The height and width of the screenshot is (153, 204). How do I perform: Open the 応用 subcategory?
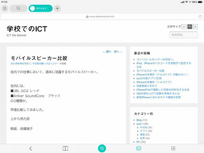point(142,138)
